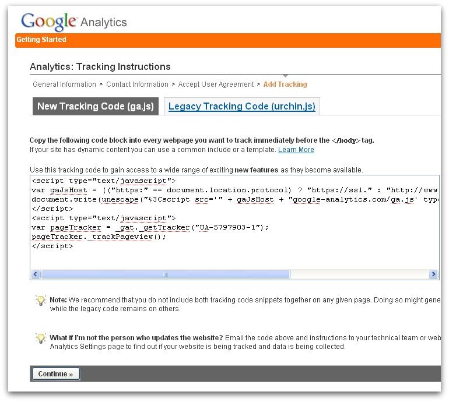The height and width of the screenshot is (402, 449).
Task: Click the Continue button
Action: tap(56, 373)
